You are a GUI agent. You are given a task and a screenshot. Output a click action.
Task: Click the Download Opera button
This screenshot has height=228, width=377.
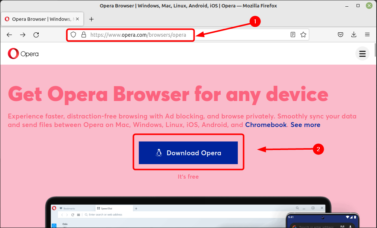click(x=188, y=153)
